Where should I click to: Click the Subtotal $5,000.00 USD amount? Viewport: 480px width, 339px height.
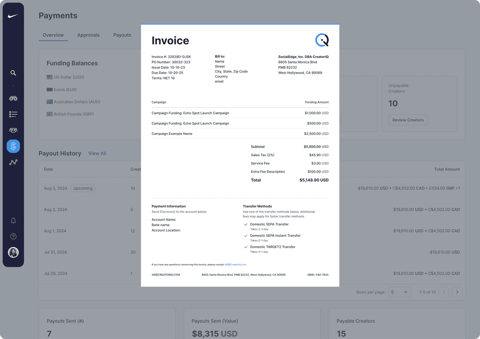[316, 147]
